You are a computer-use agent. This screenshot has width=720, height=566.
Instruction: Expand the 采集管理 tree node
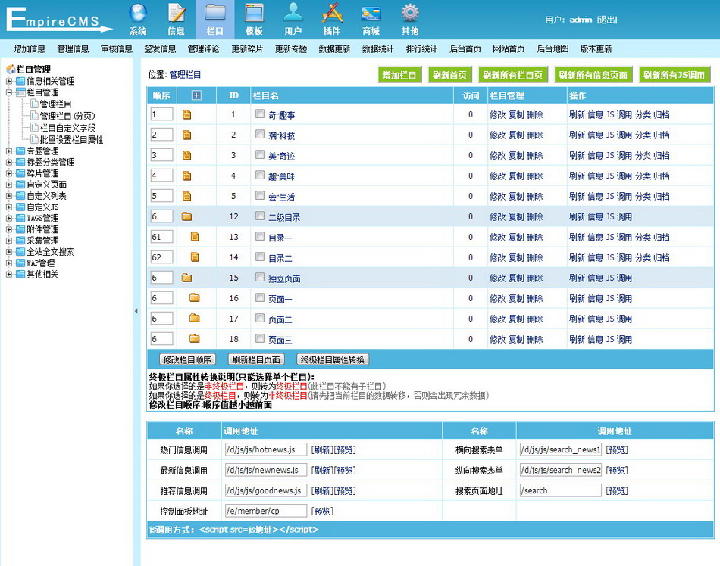point(9,241)
